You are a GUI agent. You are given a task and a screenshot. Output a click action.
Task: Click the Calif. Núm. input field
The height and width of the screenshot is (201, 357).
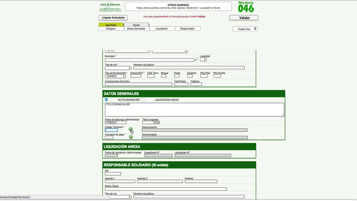pyautogui.click(x=151, y=76)
